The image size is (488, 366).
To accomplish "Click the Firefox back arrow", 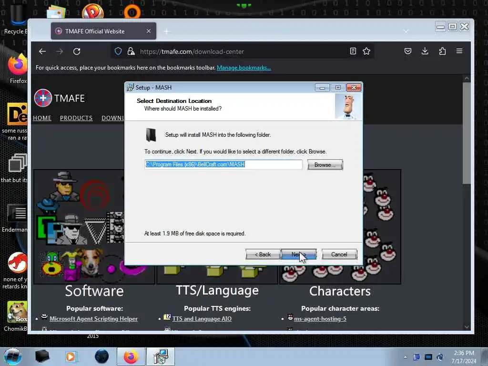I will pos(42,51).
